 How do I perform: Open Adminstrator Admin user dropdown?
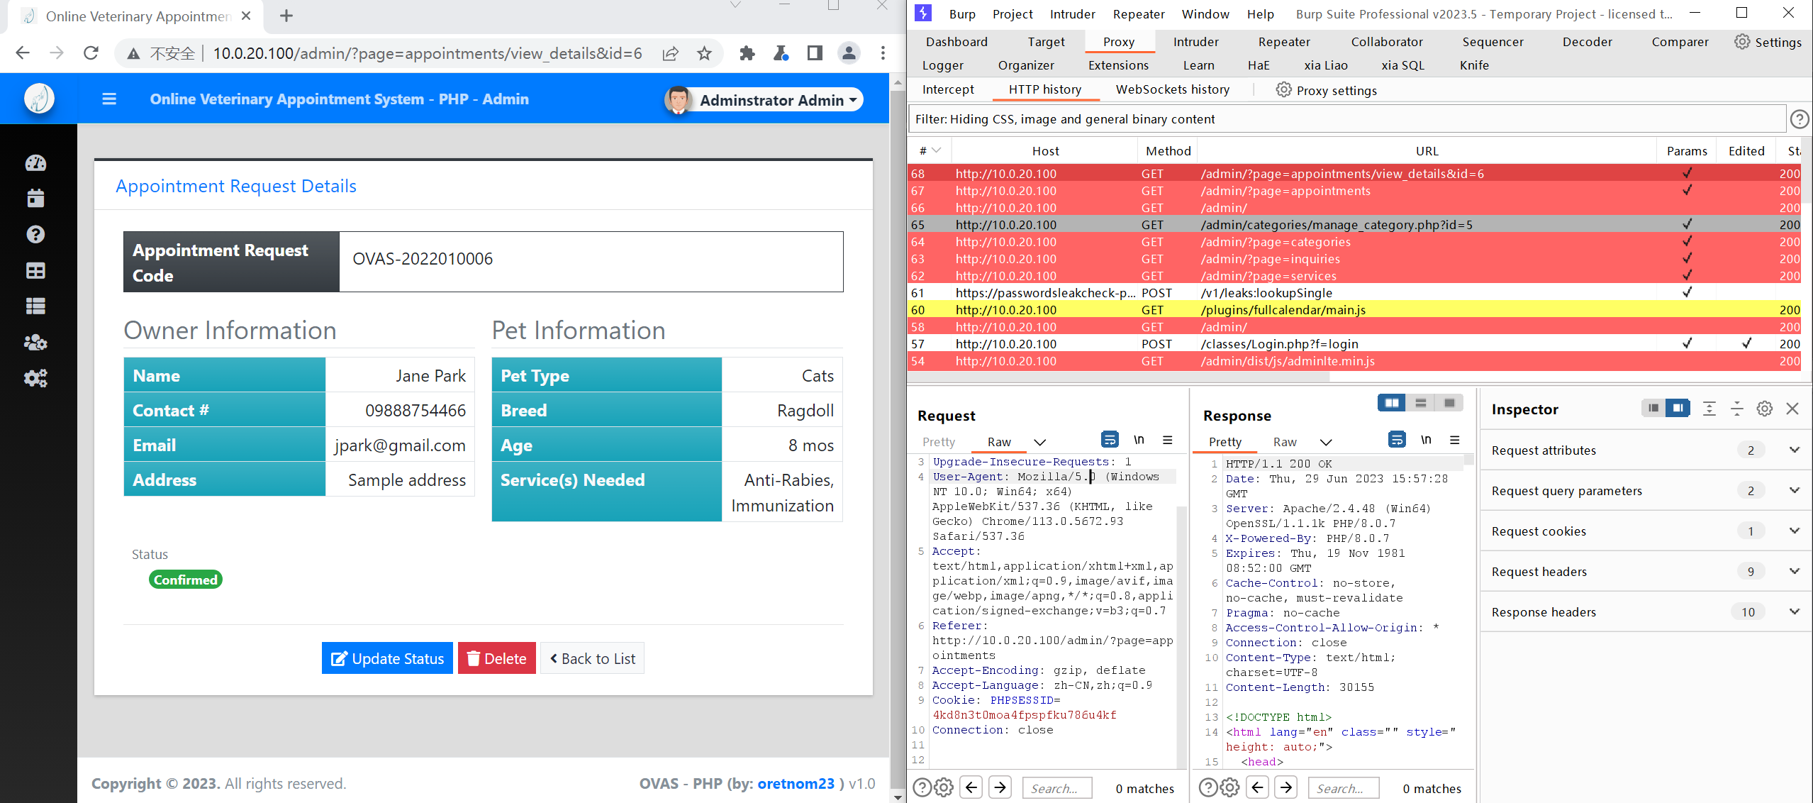point(764,100)
